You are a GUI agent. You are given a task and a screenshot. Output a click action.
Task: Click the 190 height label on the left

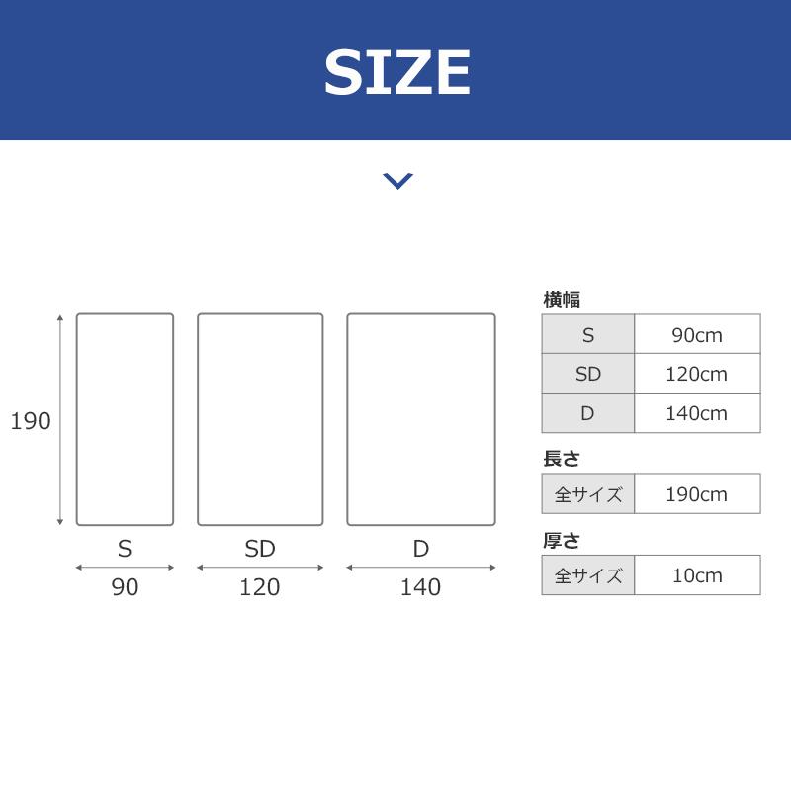point(30,421)
